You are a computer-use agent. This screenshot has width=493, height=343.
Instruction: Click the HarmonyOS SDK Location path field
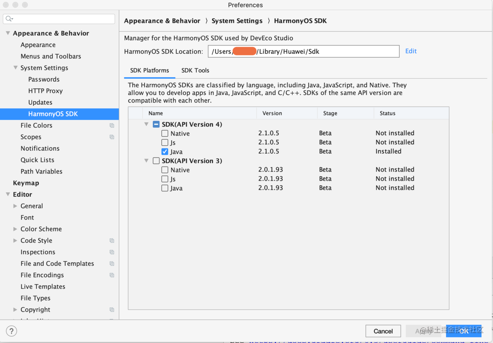coord(304,51)
